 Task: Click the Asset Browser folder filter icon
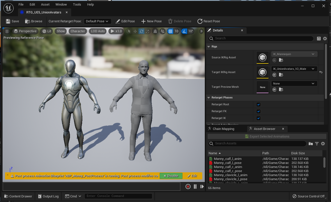[x=311, y=144]
